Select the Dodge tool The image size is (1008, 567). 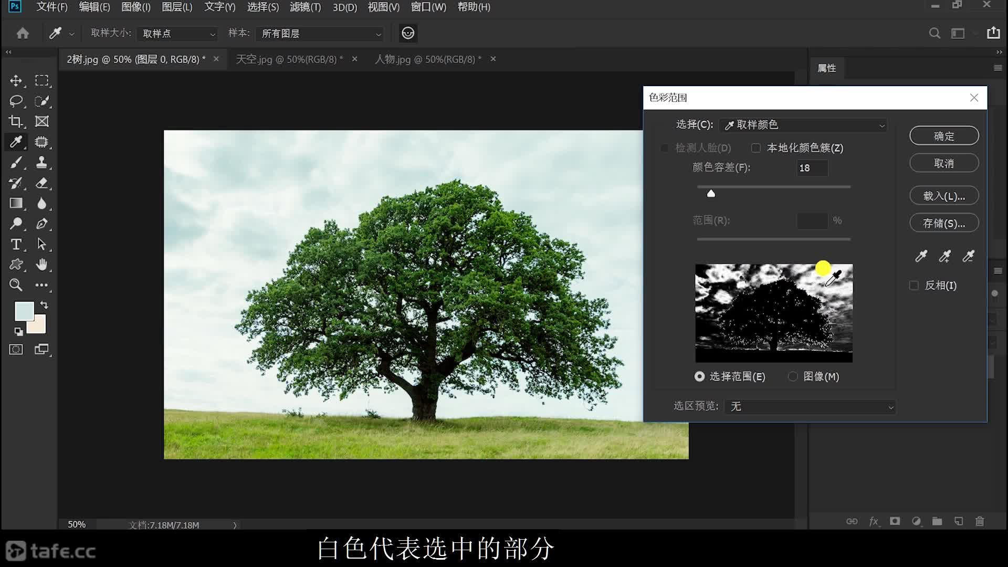(16, 224)
